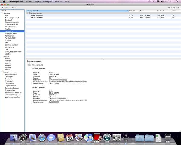
Task: Click split-pane divider handle dot
Action: click(x=103, y=59)
